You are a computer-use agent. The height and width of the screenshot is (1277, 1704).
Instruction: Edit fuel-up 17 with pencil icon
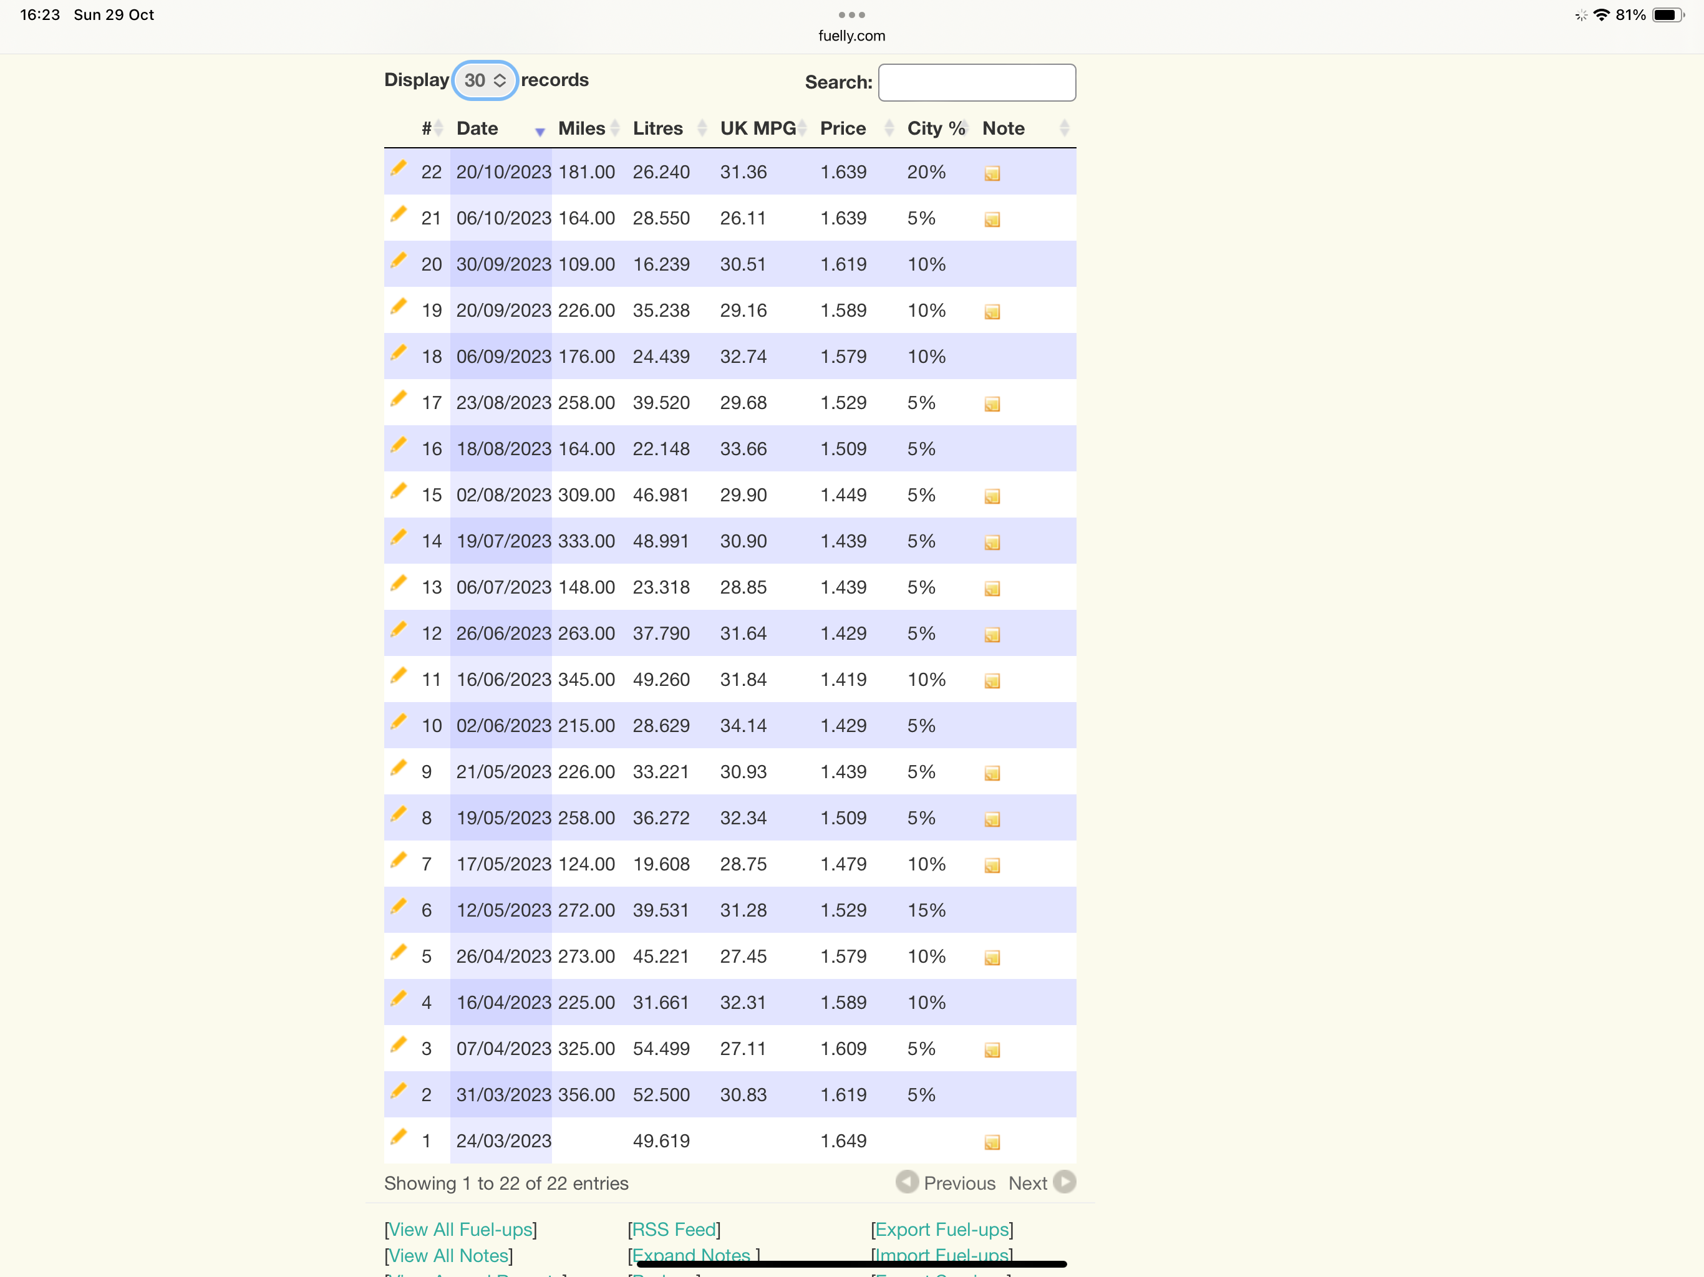399,399
